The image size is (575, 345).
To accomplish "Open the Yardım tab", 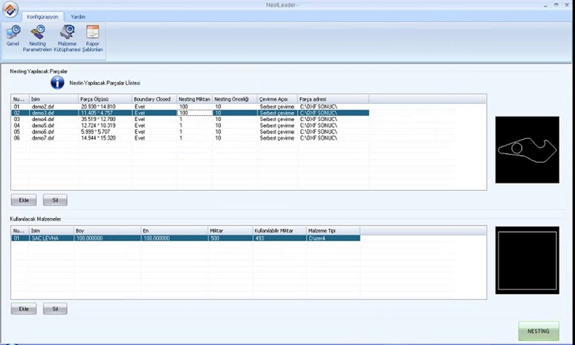I will [78, 17].
